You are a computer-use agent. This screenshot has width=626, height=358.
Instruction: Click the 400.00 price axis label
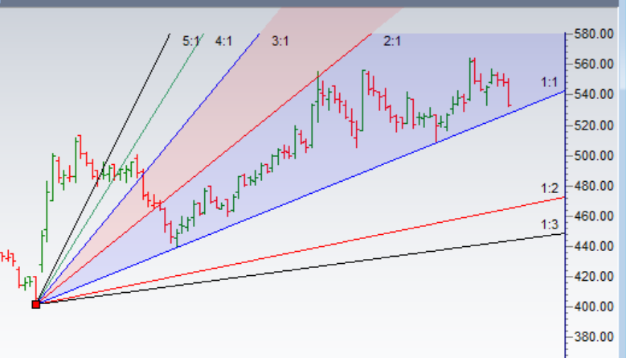click(x=594, y=307)
